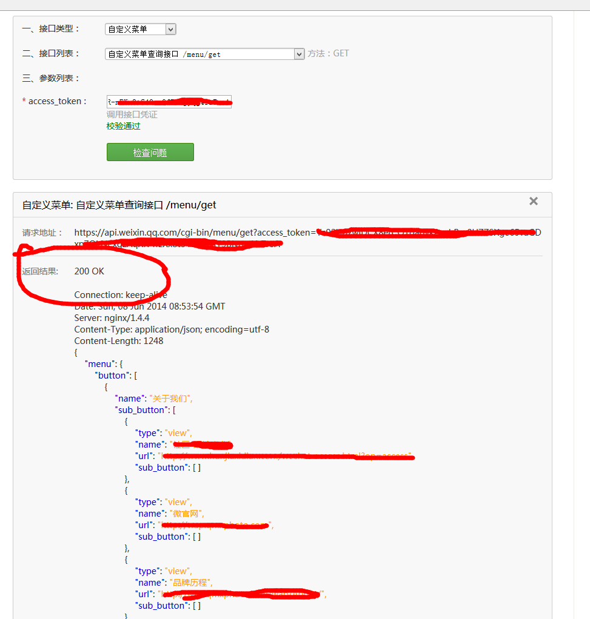Click the 一、接口类型 label

click(x=50, y=29)
